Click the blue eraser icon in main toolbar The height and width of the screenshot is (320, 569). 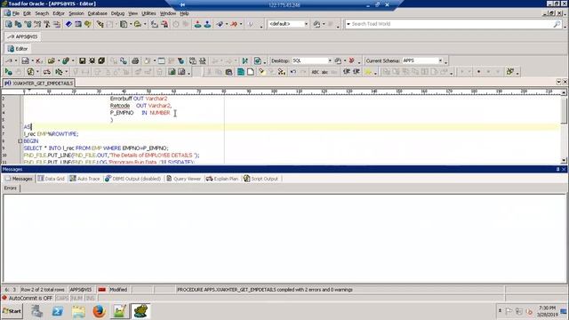coord(68,24)
